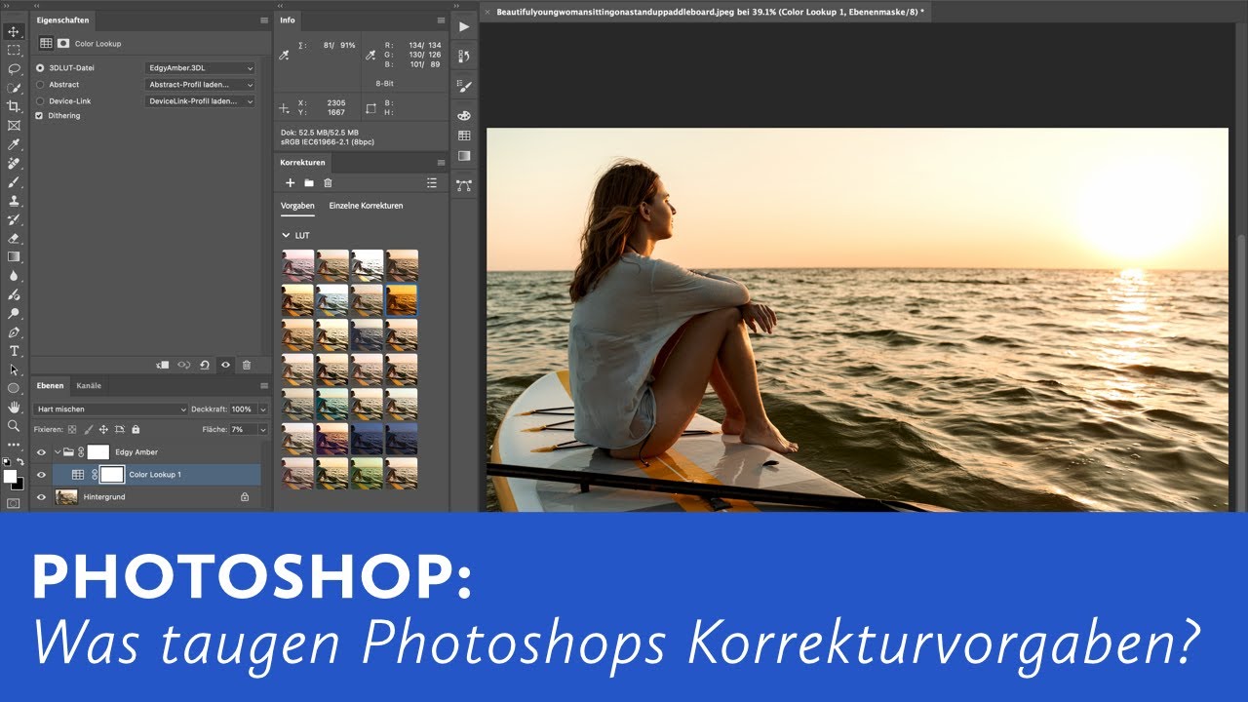Open the EdgyAmber.3DL file dropdown
1248x702 pixels.
coord(200,68)
